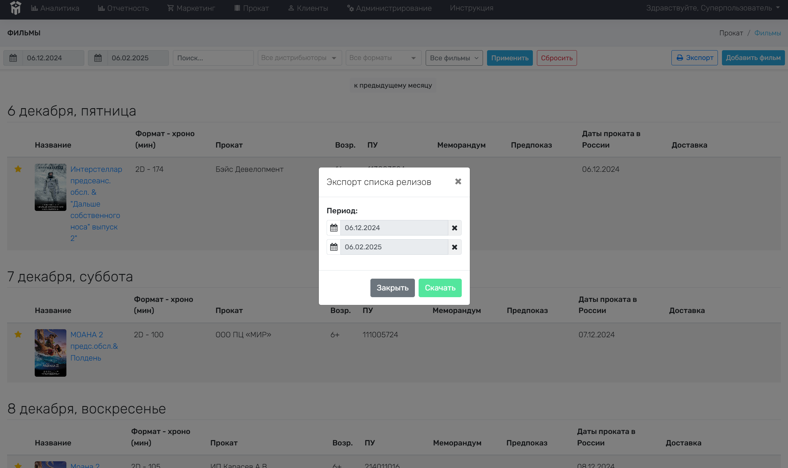Edit filter end date 06.02.2025
Image resolution: width=788 pixels, height=468 pixels.
138,58
